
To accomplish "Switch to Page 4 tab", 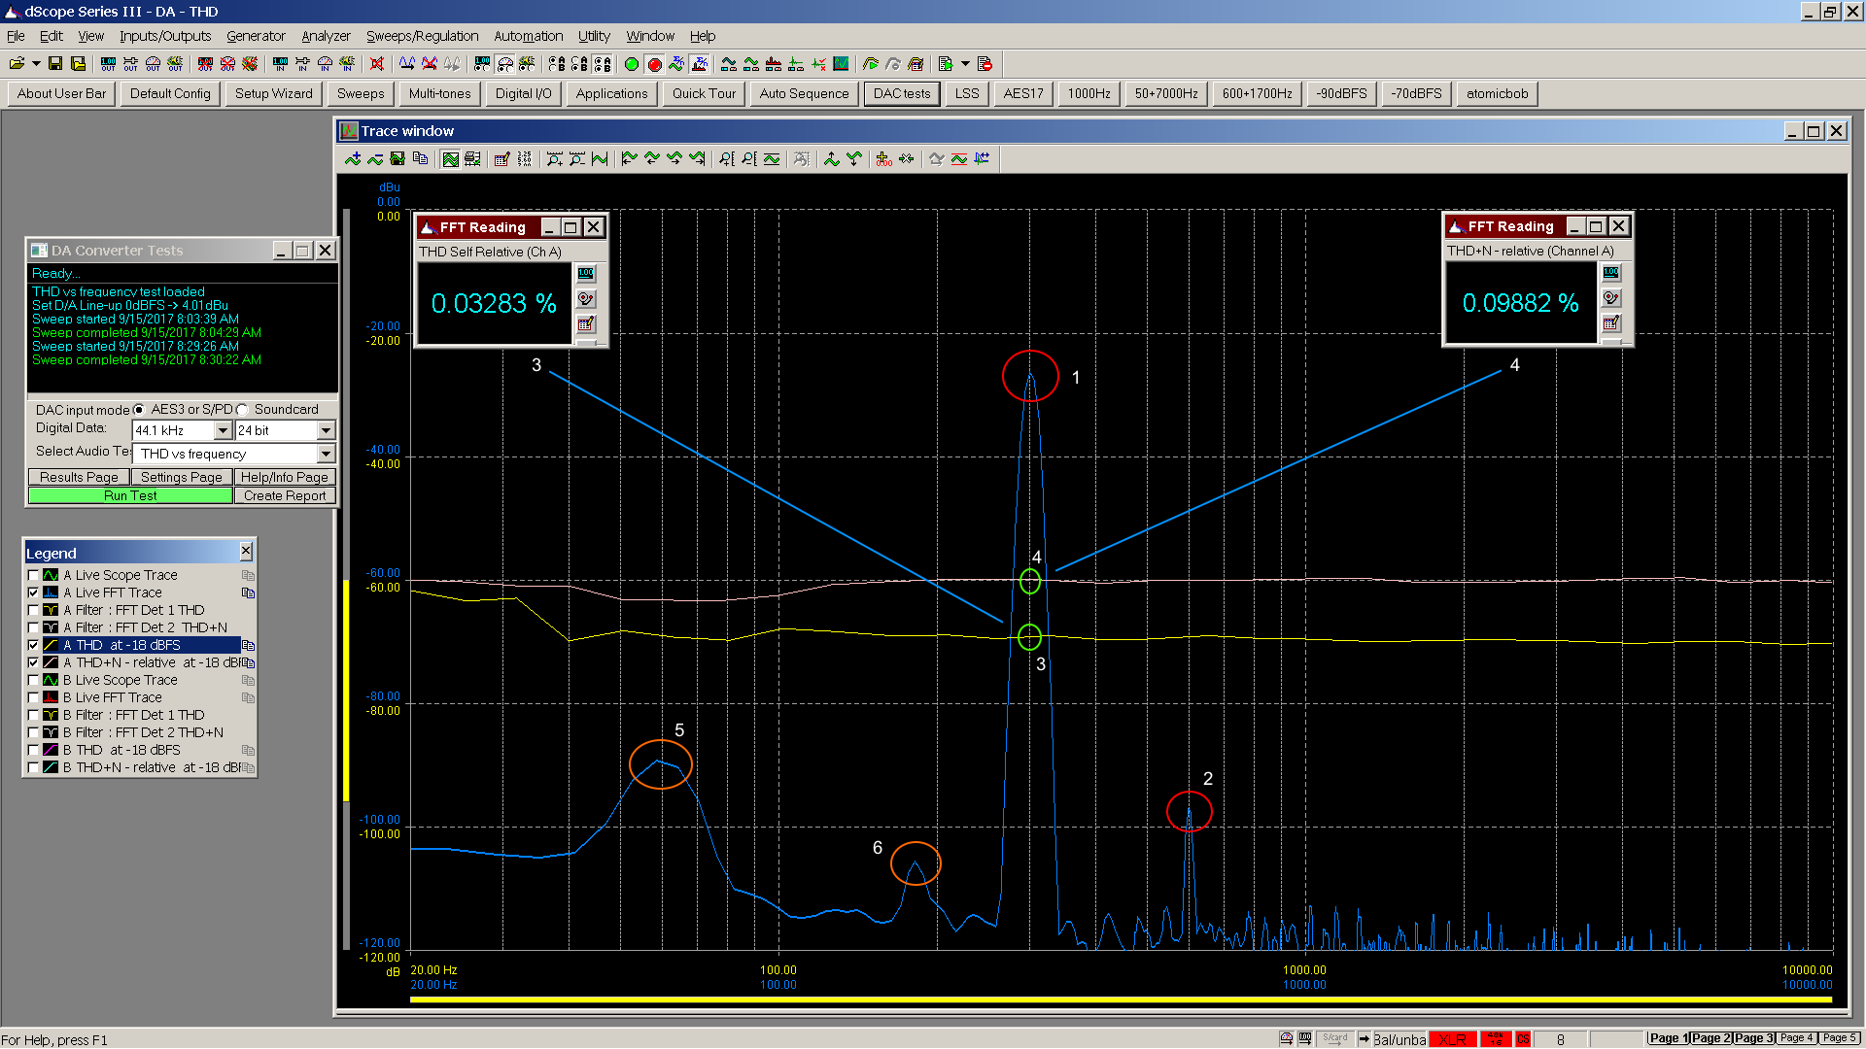I will click(x=1796, y=1038).
